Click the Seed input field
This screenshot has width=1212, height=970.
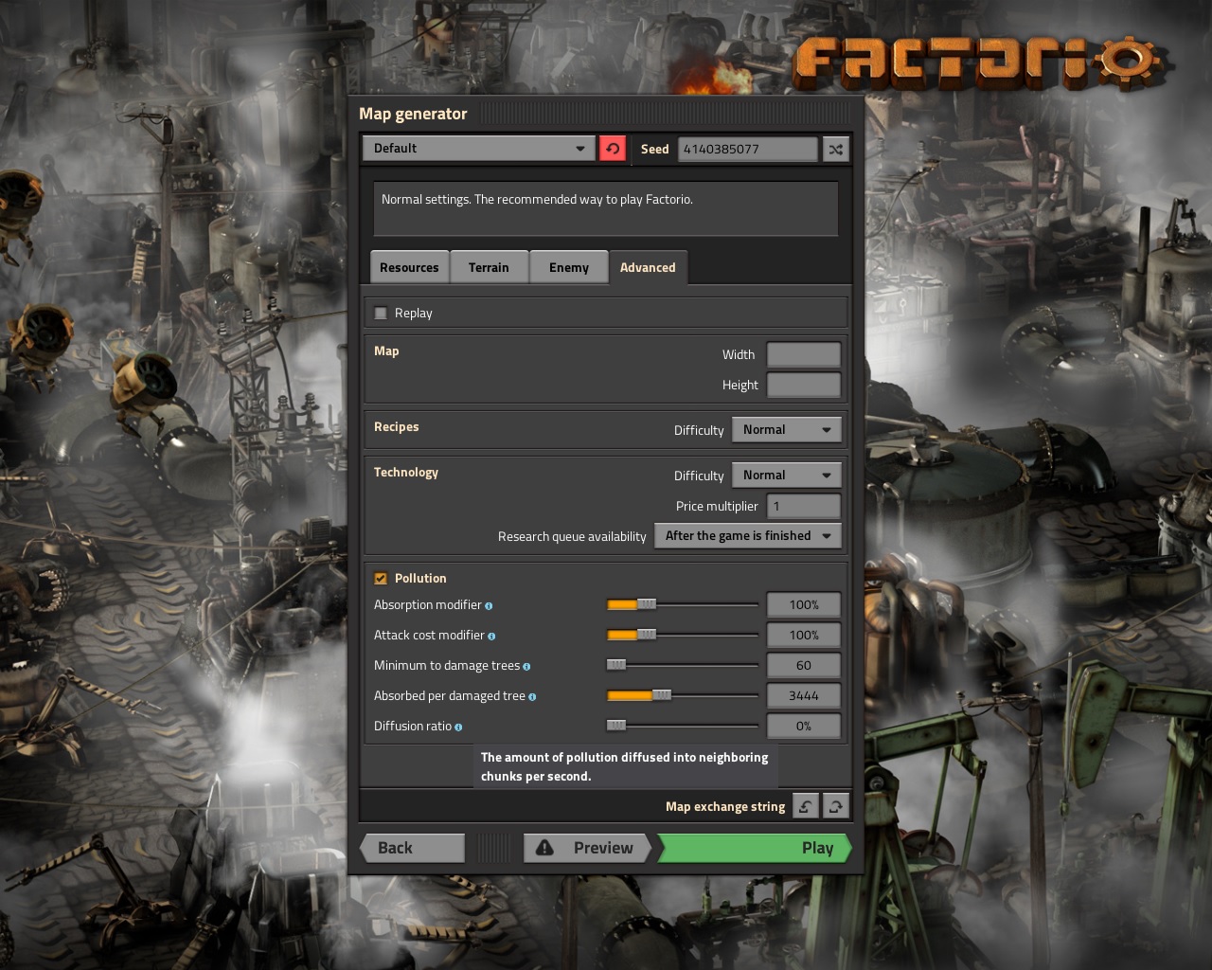pyautogui.click(x=747, y=149)
